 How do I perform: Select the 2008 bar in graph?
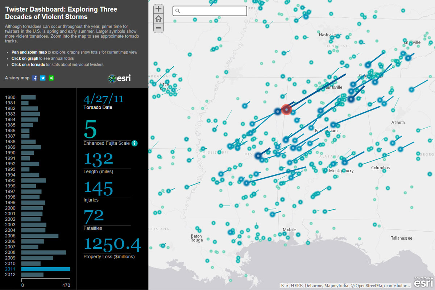point(43,252)
